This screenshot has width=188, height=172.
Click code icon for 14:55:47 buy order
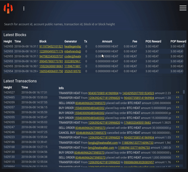tap(178, 117)
